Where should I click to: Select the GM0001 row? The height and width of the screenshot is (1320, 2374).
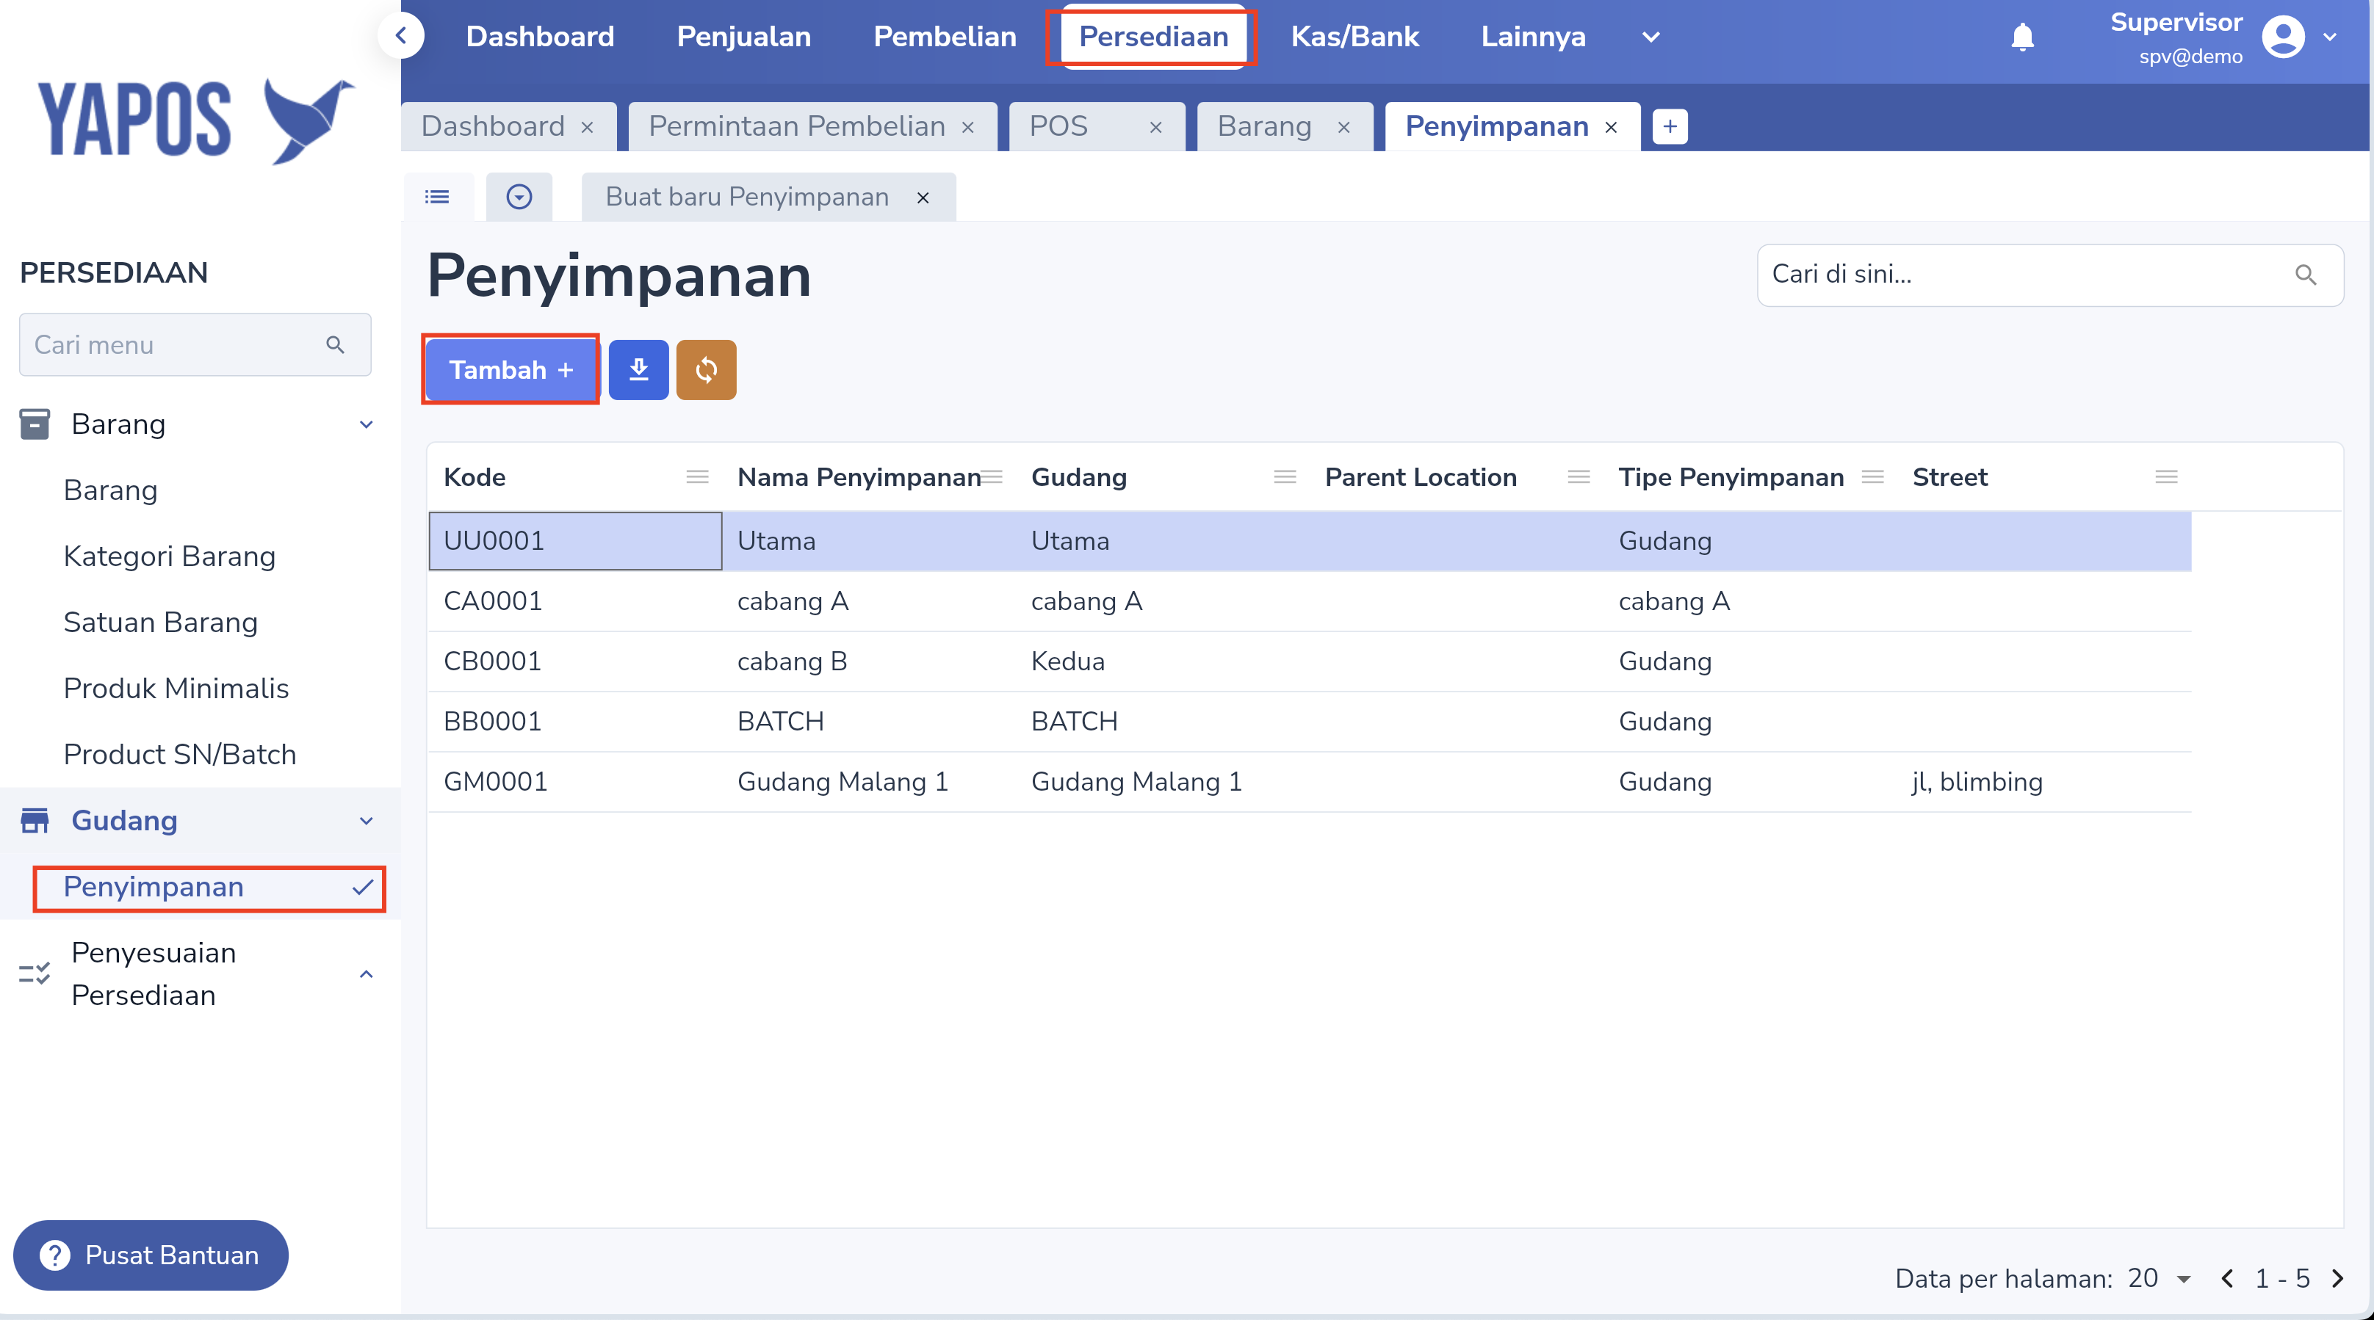tap(1309, 782)
